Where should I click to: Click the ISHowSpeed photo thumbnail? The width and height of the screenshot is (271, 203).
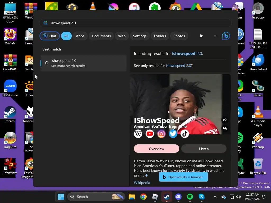pos(180,104)
